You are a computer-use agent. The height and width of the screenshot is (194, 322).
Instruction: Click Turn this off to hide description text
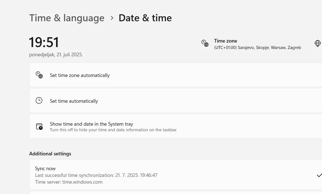(x=113, y=130)
